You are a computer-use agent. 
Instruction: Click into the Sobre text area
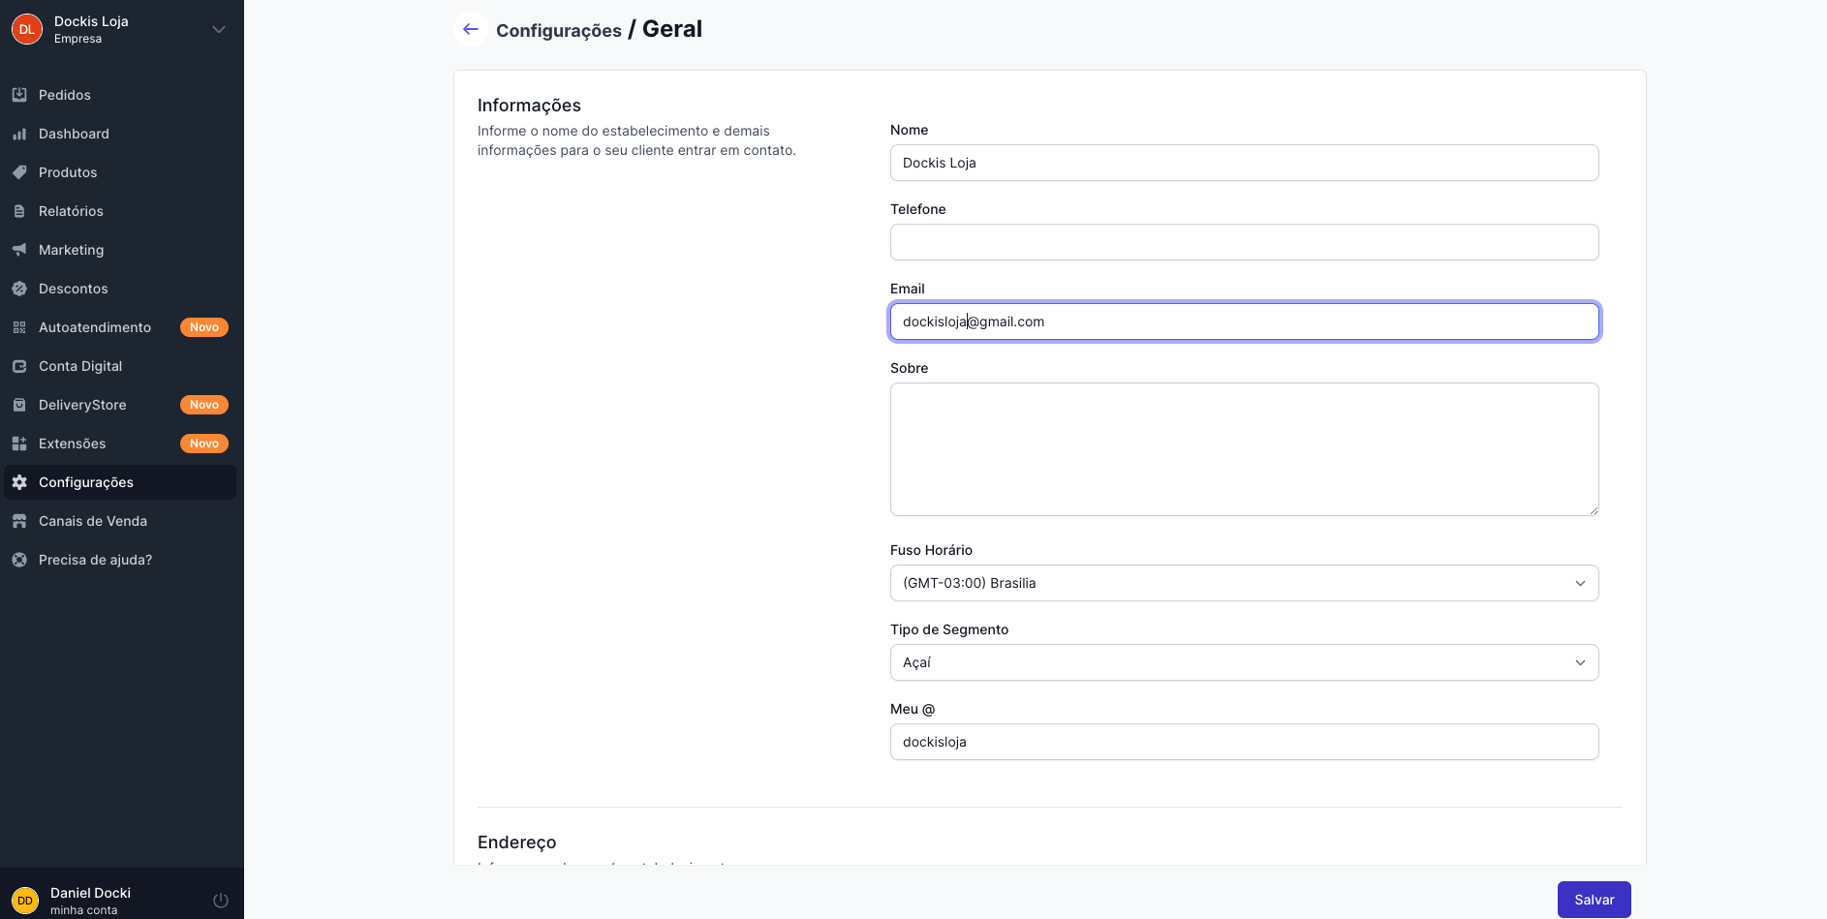click(1244, 449)
